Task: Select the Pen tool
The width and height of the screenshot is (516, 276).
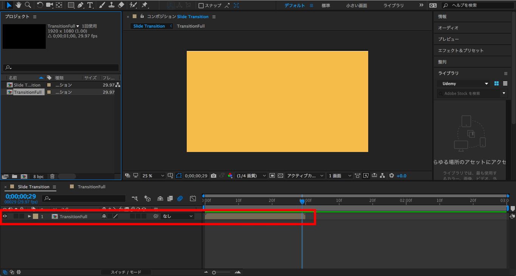Action: [x=81, y=5]
